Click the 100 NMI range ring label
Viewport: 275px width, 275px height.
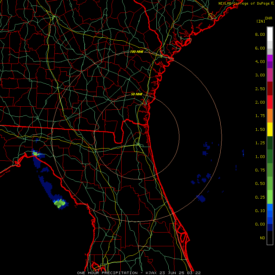(137, 52)
